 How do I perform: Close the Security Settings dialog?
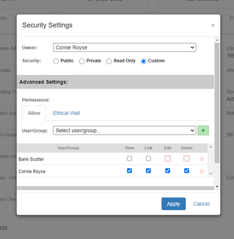click(213, 25)
